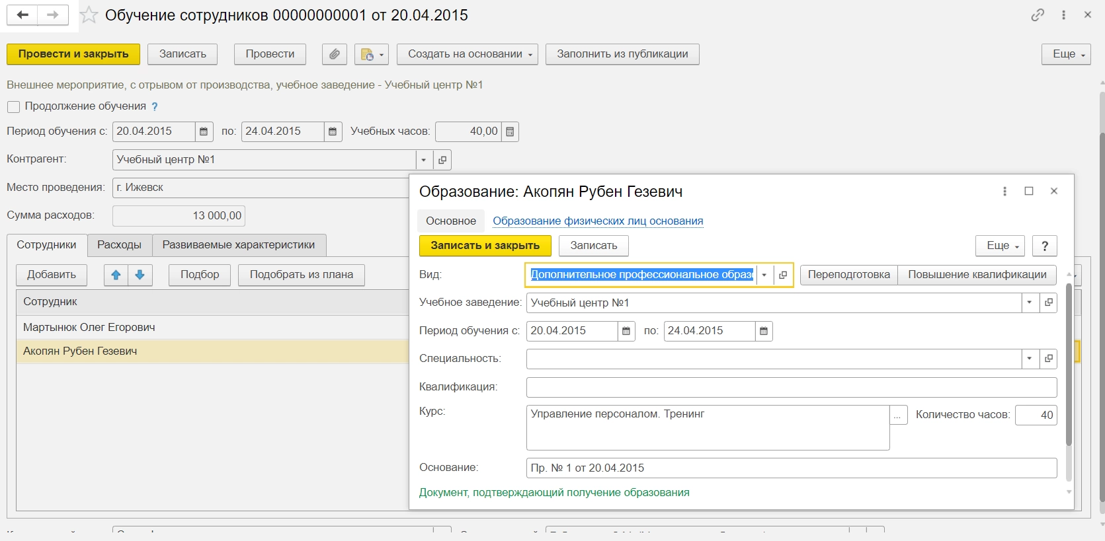Open Развиваемые характеристики tab
This screenshot has width=1105, height=541.
[239, 245]
